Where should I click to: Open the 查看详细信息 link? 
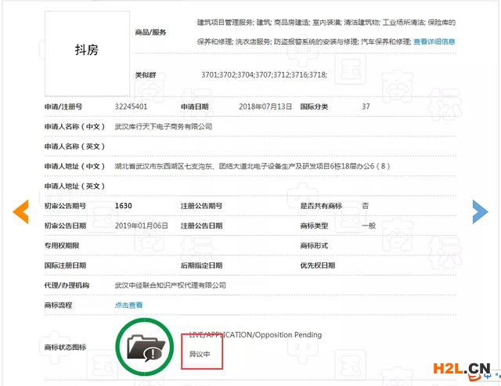pos(434,41)
